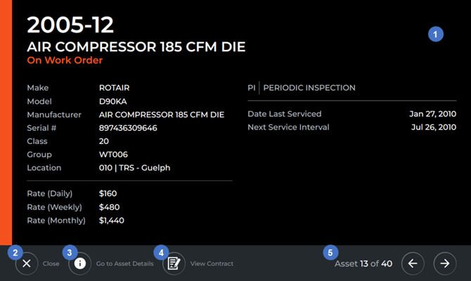The image size is (471, 281).
Task: Go to the previous asset with left arrow
Action: point(413,263)
